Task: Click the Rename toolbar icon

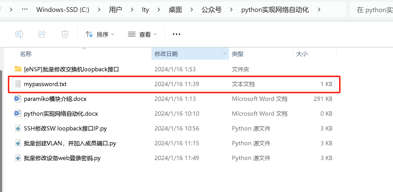Action: pyautogui.click(x=19, y=34)
